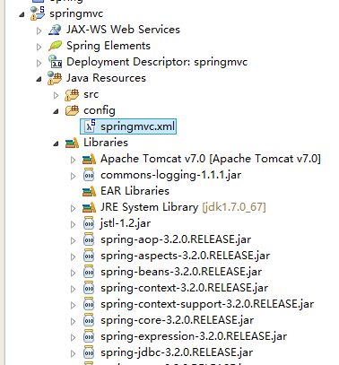Expand spring-core-3.2.0.RELEASE.jar
The height and width of the screenshot is (365, 339).
click(x=73, y=321)
